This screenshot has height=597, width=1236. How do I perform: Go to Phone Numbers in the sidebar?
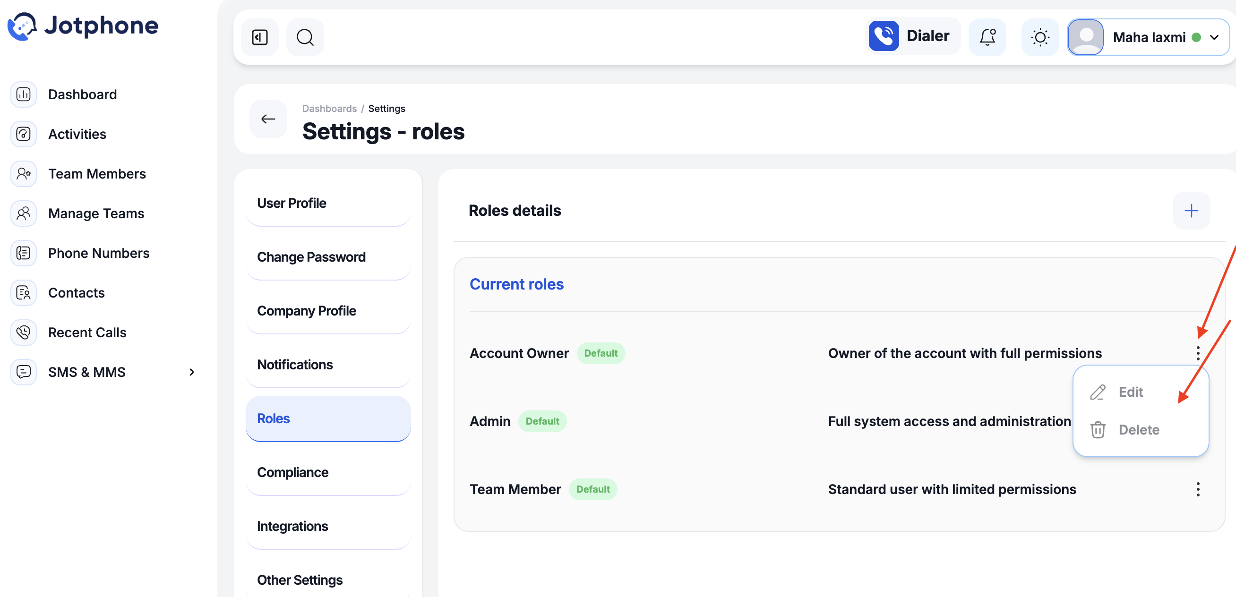tap(99, 253)
